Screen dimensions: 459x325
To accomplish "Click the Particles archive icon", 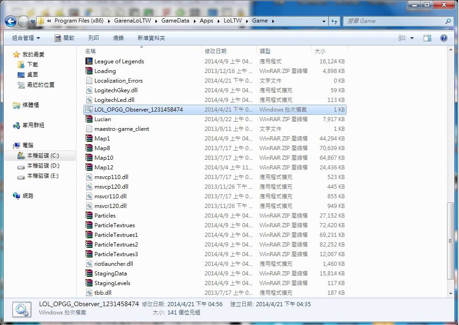I will [x=88, y=215].
